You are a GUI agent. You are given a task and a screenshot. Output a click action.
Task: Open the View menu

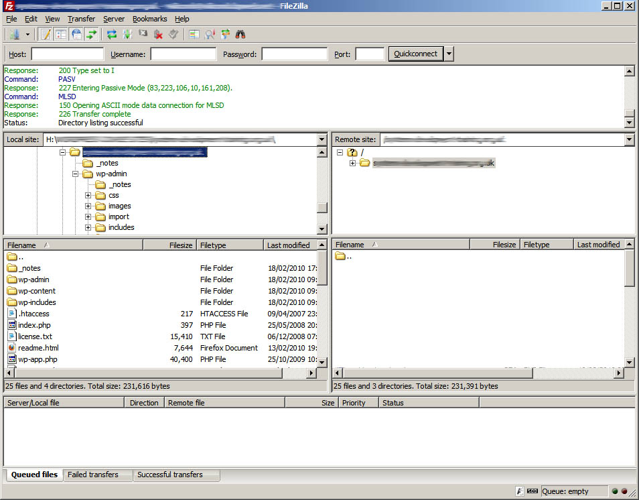point(52,19)
